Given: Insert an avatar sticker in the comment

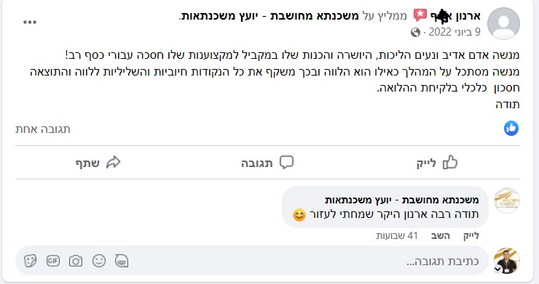Looking at the screenshot, I should [x=122, y=261].
